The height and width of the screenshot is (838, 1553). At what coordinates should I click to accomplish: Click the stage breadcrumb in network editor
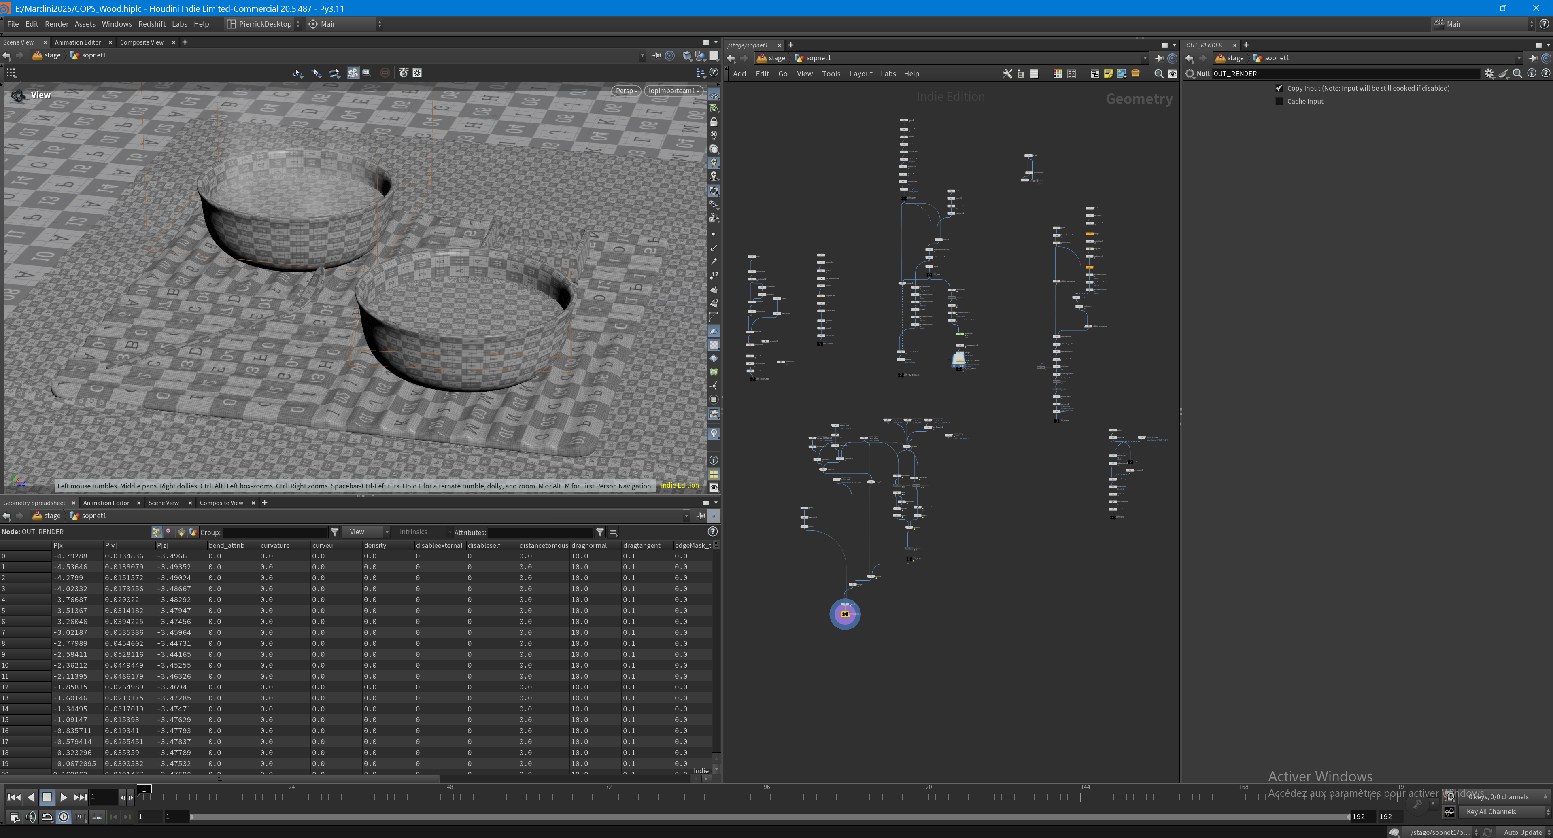click(771, 59)
